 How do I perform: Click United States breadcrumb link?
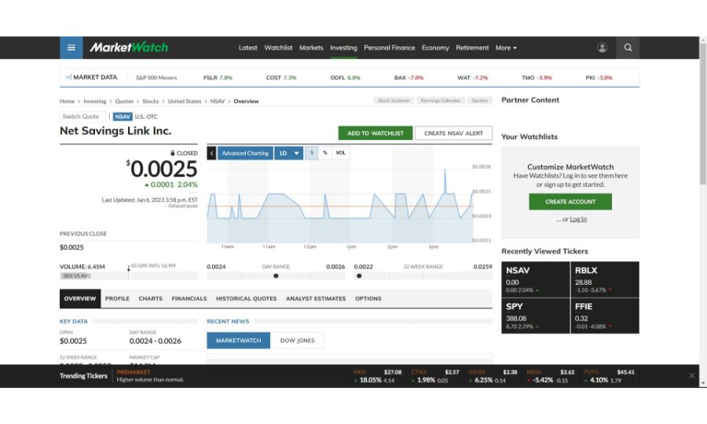(x=185, y=101)
